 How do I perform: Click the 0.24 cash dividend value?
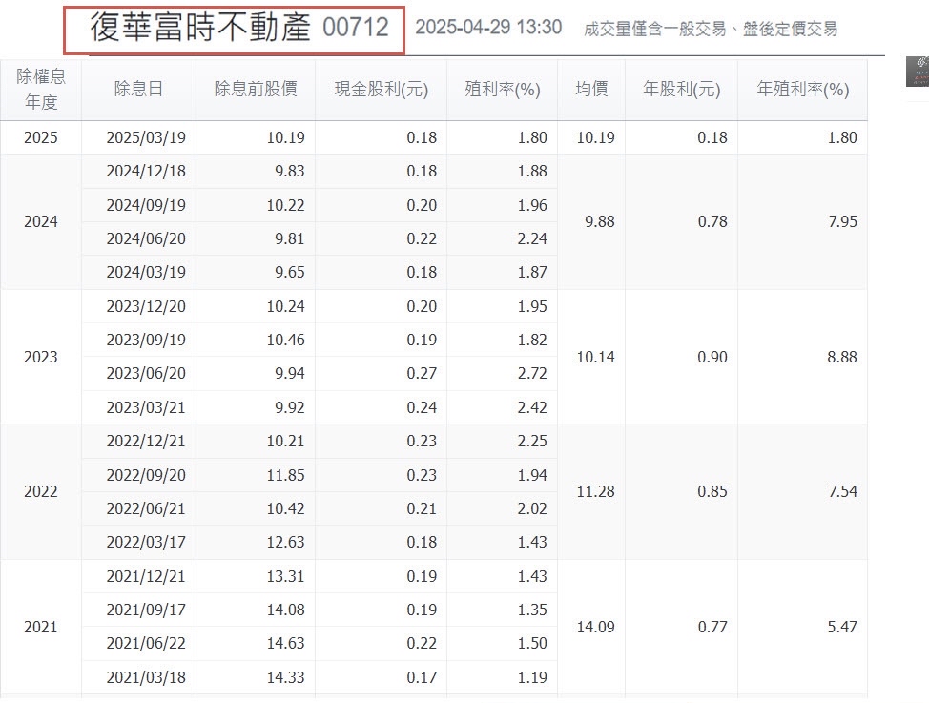(x=422, y=407)
